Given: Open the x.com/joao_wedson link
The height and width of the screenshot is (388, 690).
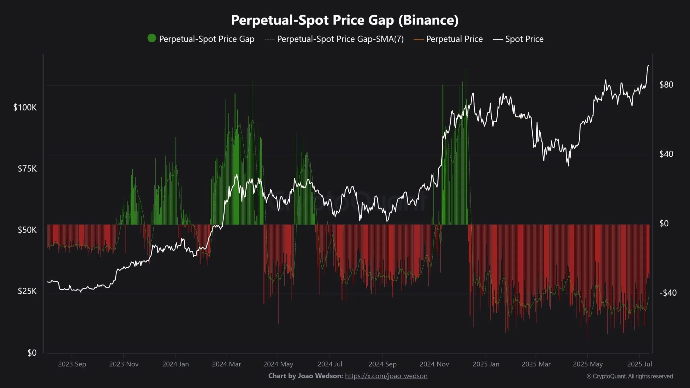Looking at the screenshot, I should 386,376.
